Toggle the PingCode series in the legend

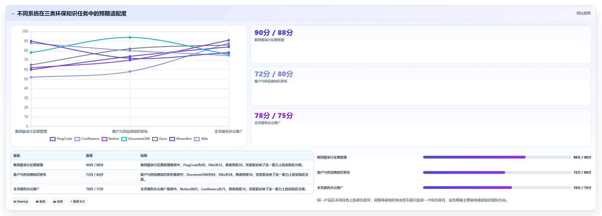61,139
